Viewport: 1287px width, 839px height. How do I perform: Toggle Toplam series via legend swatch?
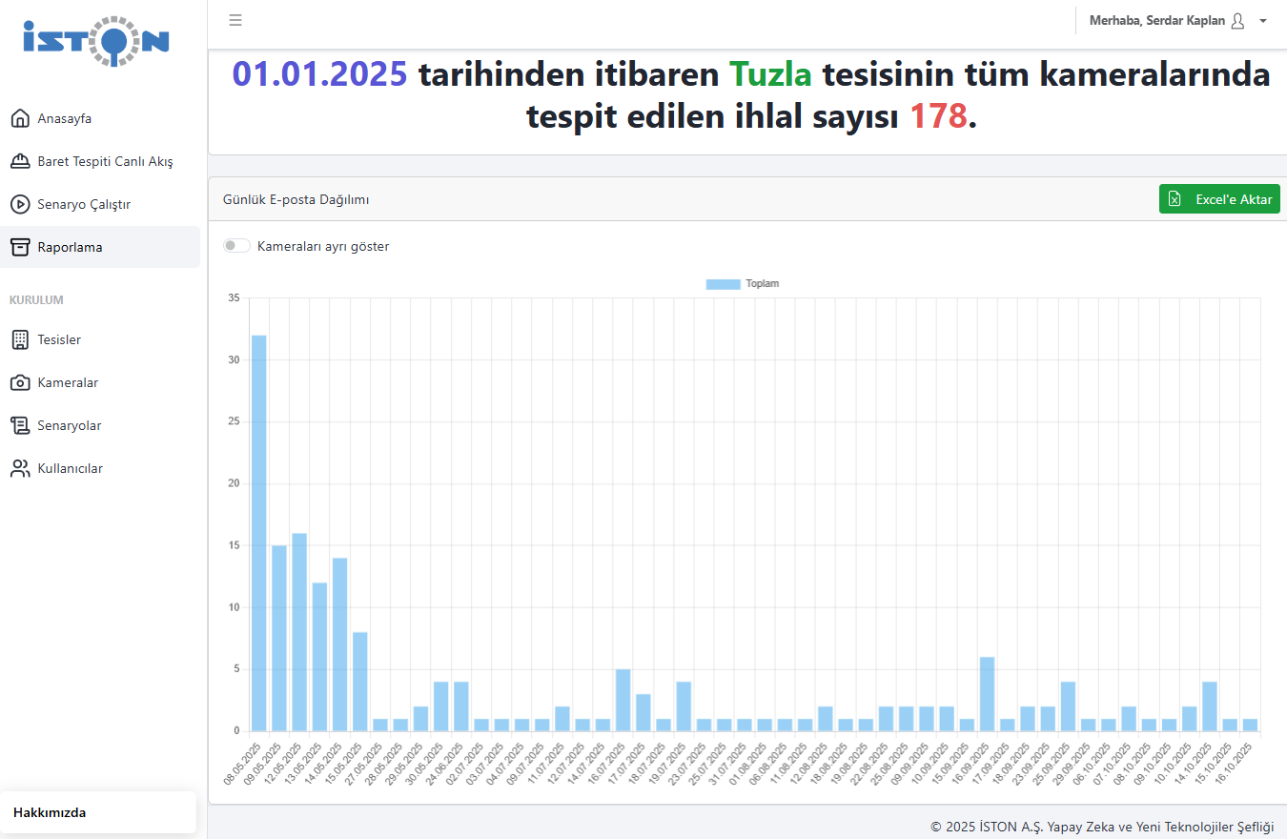tap(723, 284)
